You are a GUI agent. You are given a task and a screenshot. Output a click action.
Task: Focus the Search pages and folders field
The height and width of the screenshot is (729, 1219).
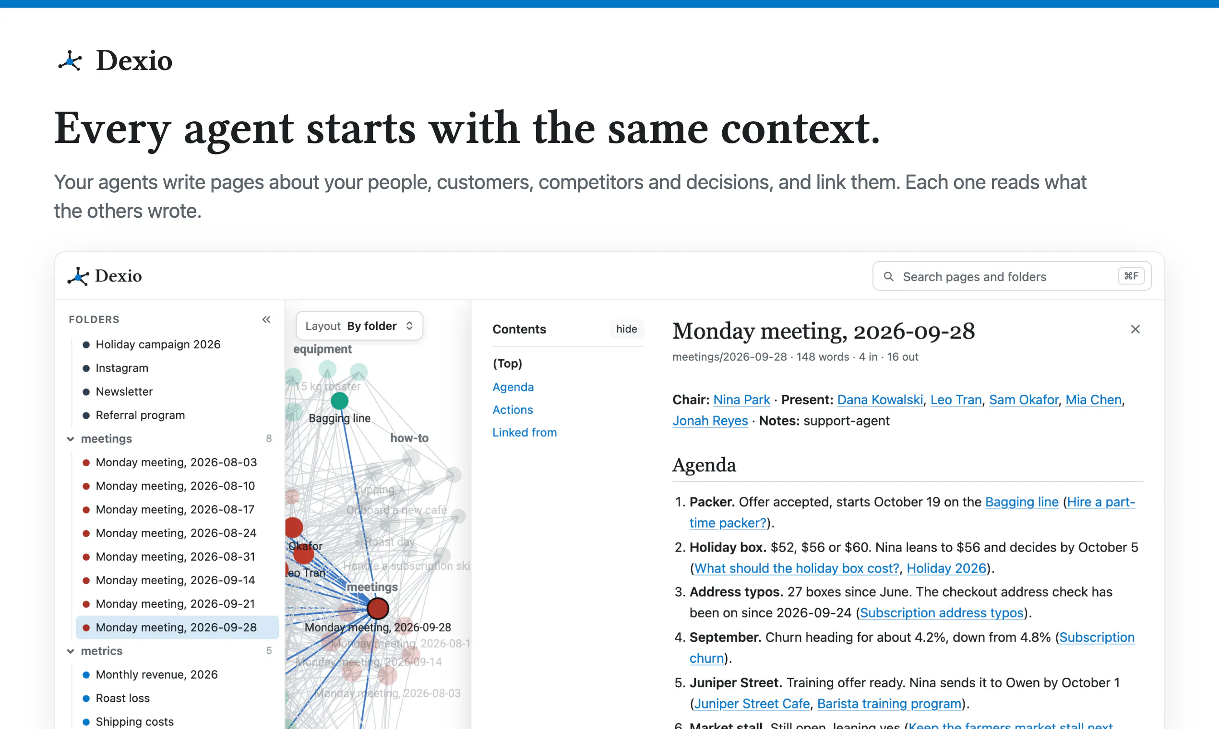coord(1012,276)
